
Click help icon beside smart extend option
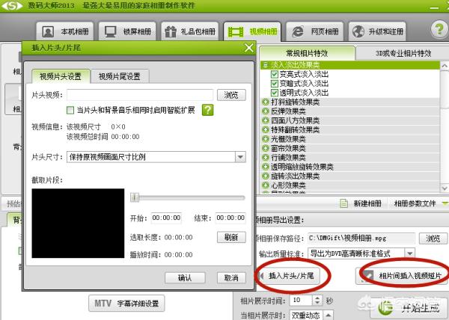(x=207, y=110)
